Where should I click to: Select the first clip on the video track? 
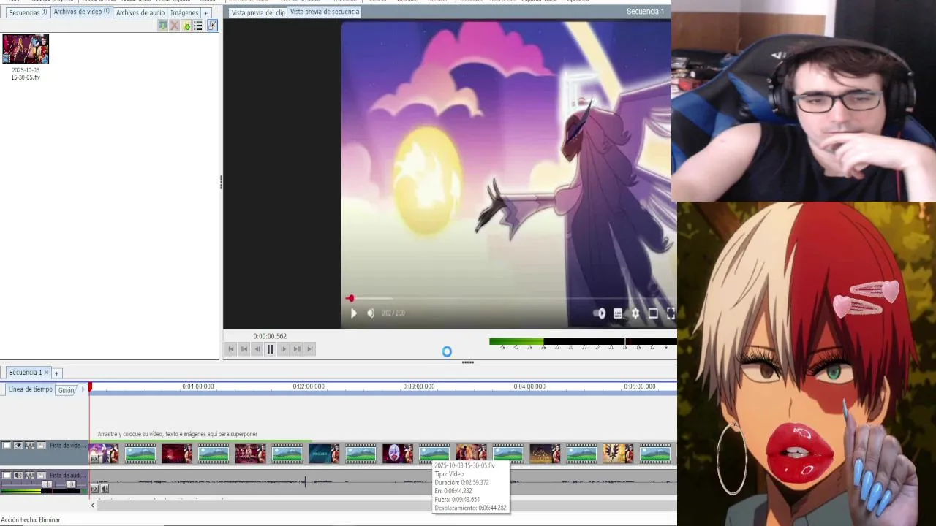(104, 454)
